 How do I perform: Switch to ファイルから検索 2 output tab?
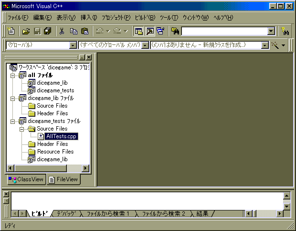point(163,214)
